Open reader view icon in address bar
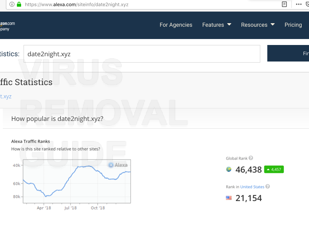Image resolution: width=309 pixels, height=226 pixels. pyautogui.click(x=284, y=4)
